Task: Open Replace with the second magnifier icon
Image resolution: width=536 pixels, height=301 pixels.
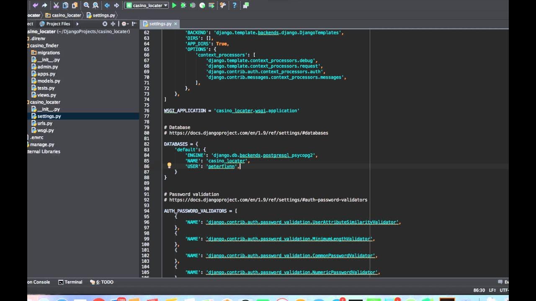Action: (95, 5)
